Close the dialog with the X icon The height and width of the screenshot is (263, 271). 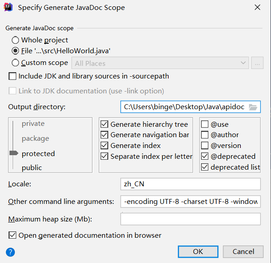coord(257,7)
